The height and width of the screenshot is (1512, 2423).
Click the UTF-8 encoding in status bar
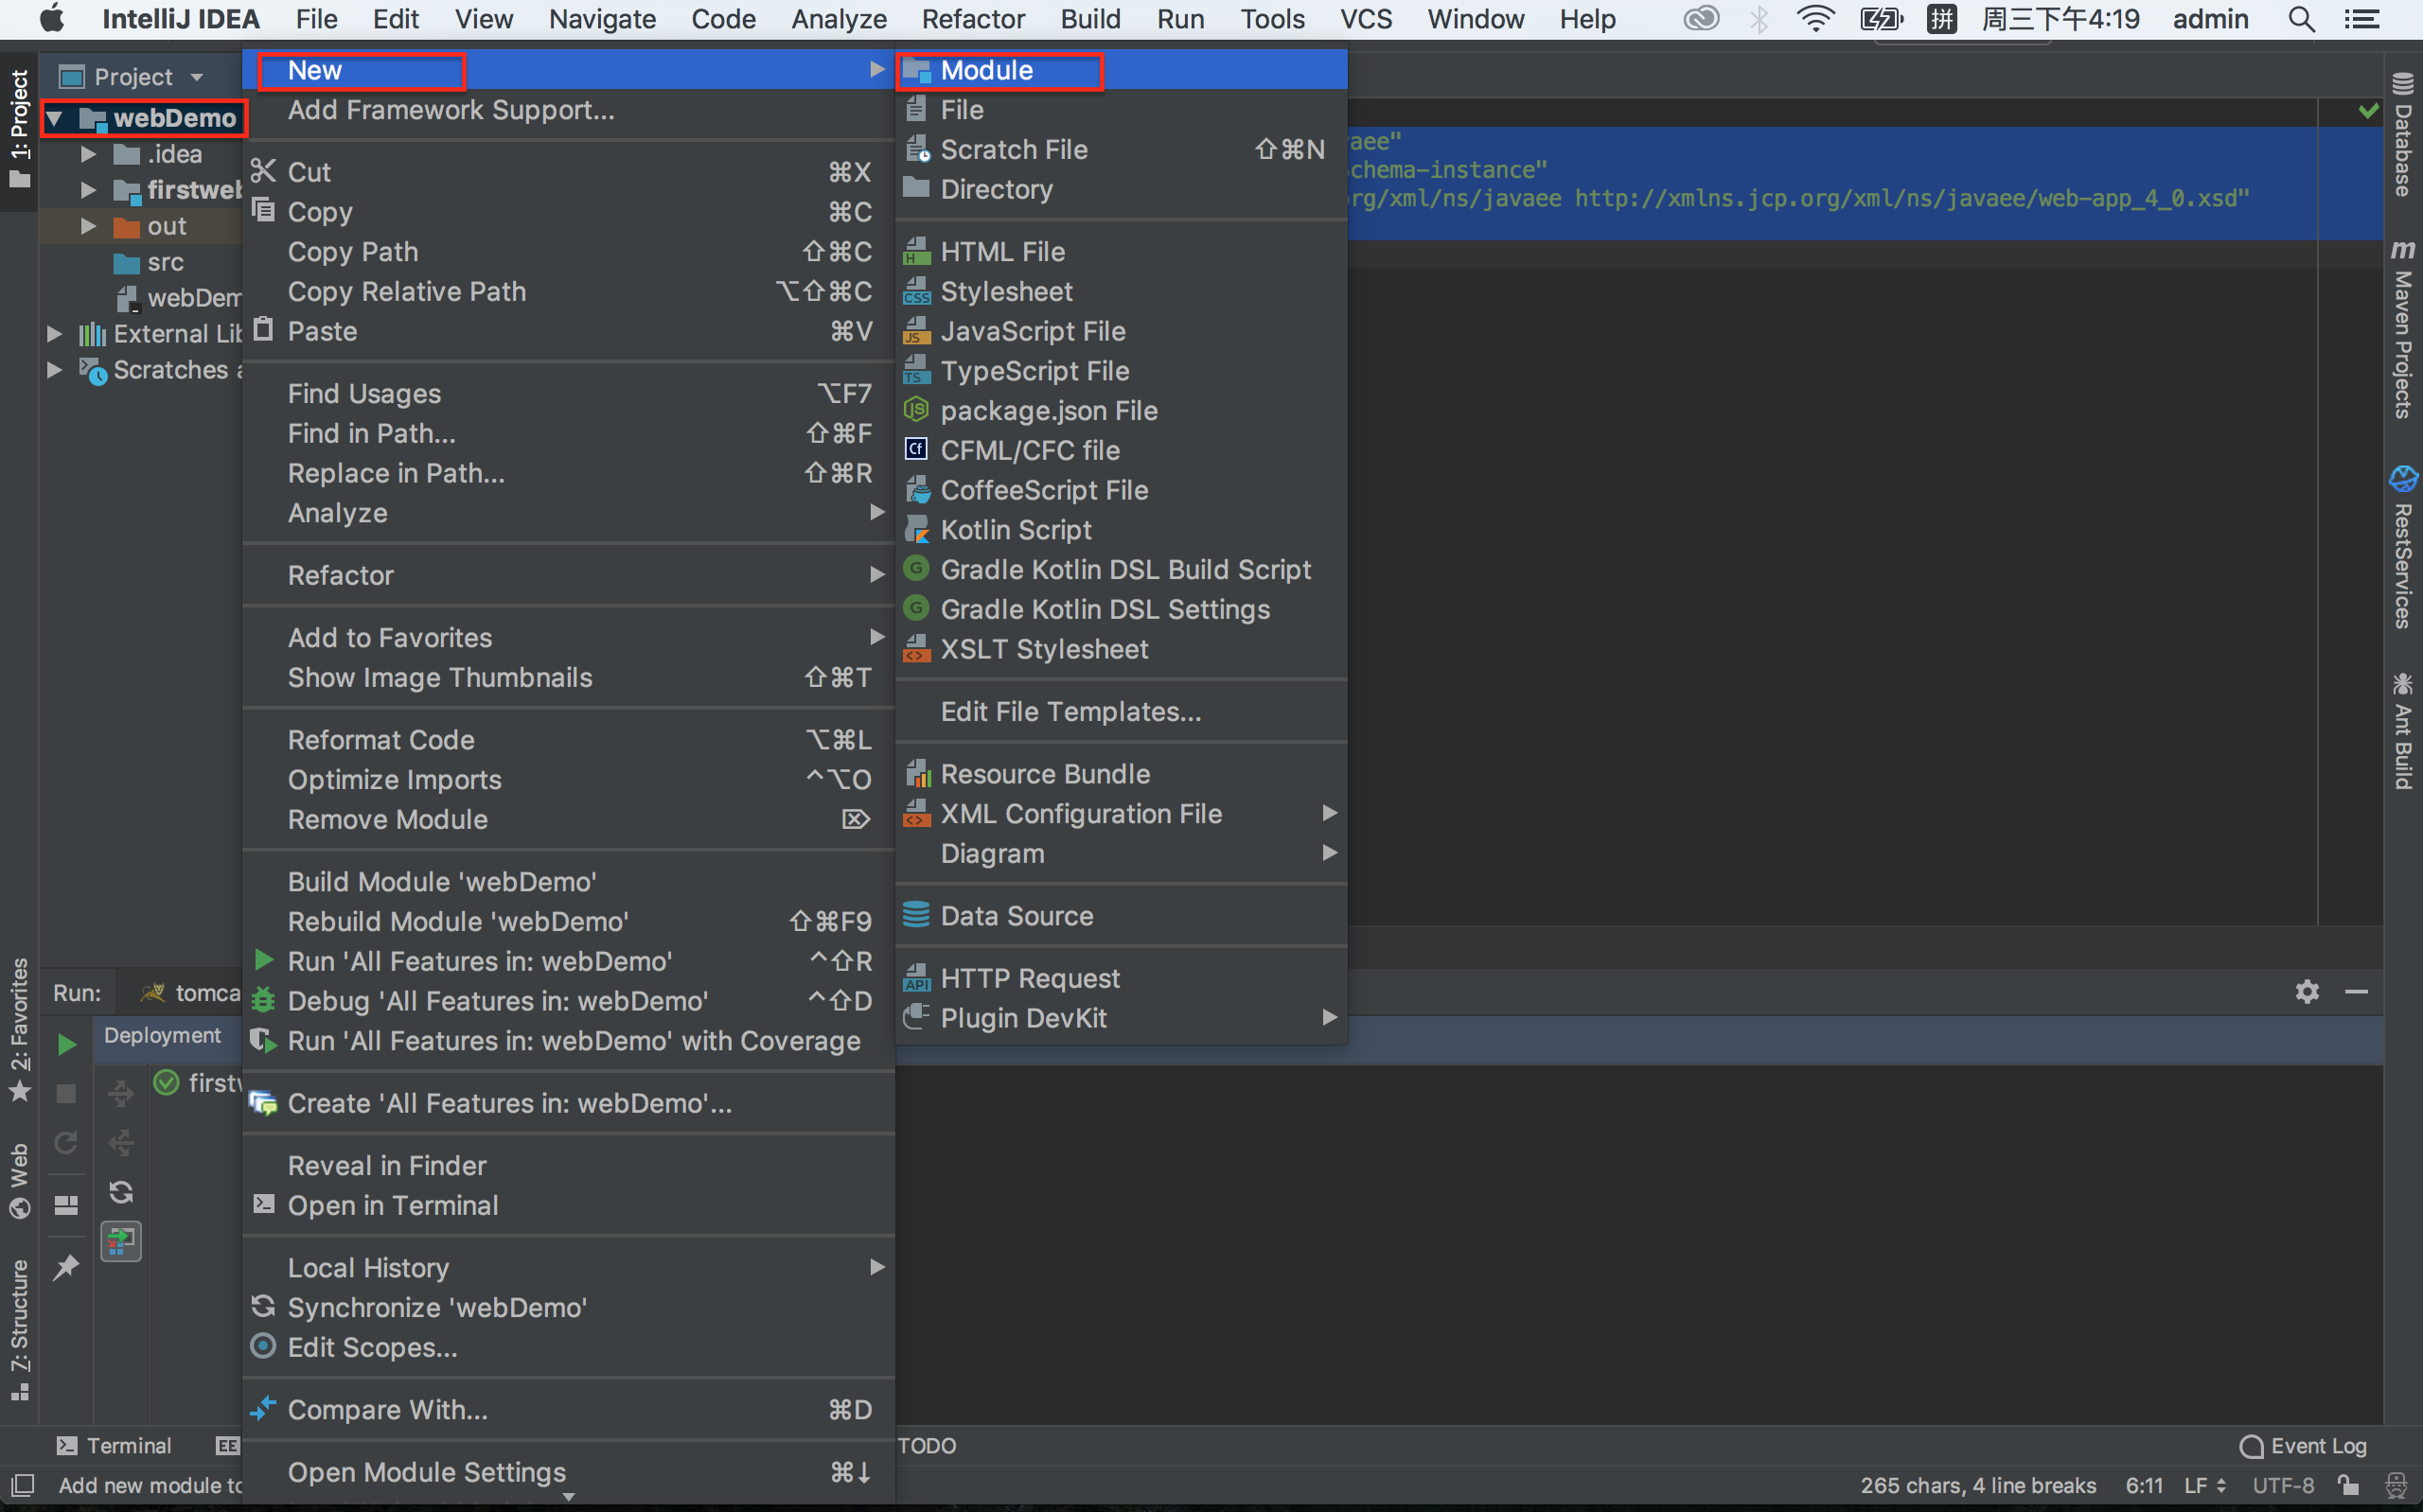(x=2283, y=1486)
